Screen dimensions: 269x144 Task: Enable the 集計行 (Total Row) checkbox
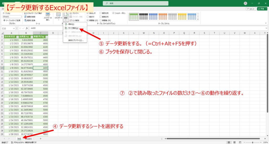[x=87, y=16]
